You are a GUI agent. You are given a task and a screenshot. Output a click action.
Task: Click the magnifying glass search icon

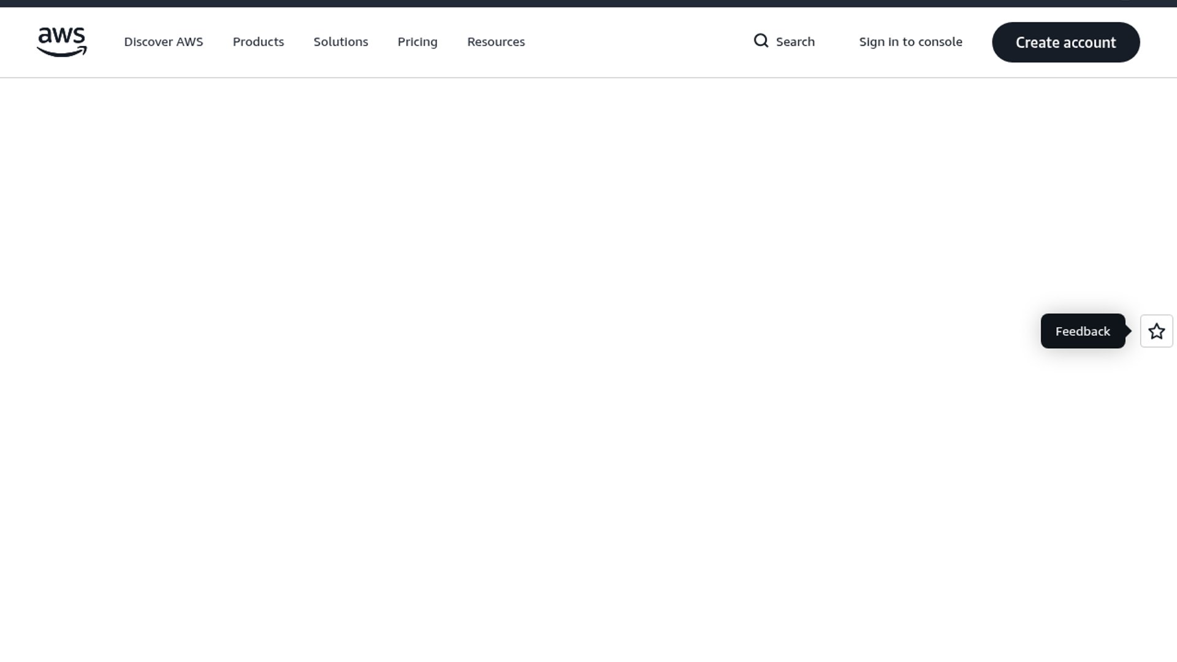point(761,41)
